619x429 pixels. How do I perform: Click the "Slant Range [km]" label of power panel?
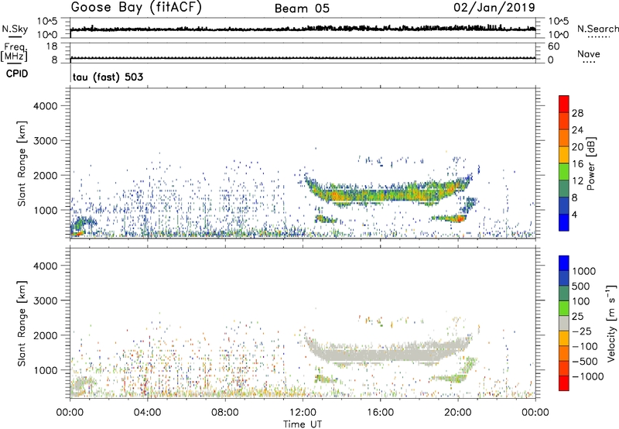click(x=22, y=163)
